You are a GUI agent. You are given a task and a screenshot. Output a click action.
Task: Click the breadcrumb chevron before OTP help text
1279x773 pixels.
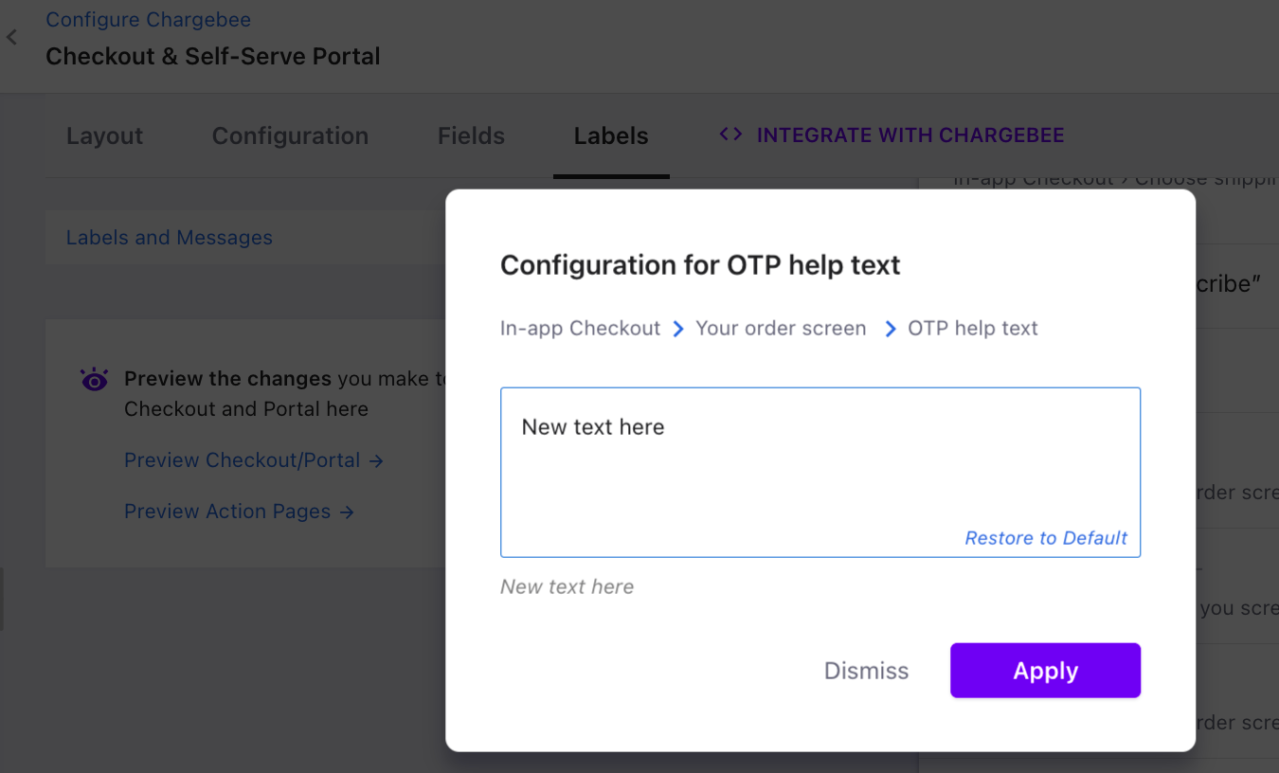coord(891,329)
